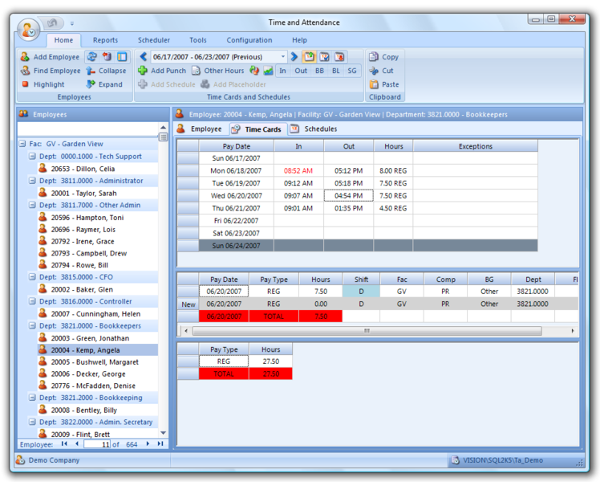Click the last employee record navigation button
This screenshot has height=482, width=600.
(160, 444)
